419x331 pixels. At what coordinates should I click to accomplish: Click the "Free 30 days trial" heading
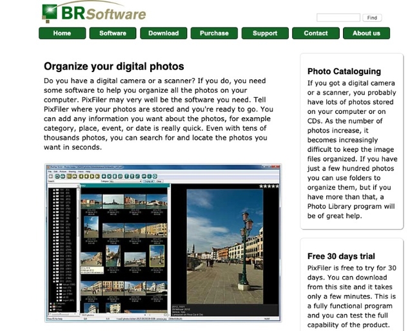coord(341,256)
